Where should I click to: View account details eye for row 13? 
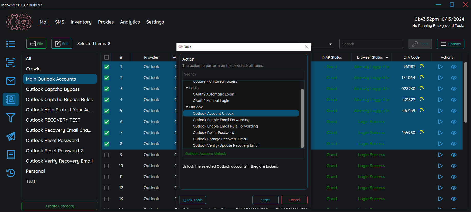454,199
